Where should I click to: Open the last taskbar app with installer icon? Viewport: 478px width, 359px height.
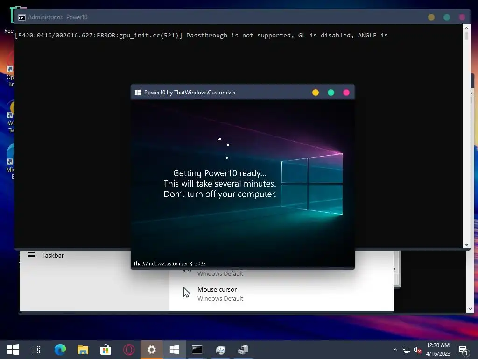pyautogui.click(x=243, y=350)
